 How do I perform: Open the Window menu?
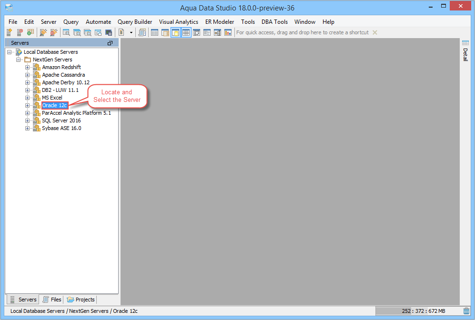click(x=305, y=22)
